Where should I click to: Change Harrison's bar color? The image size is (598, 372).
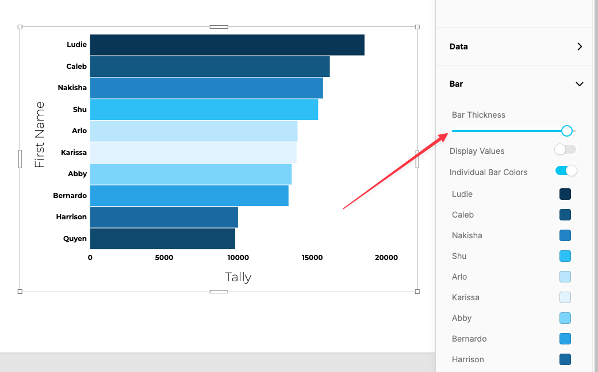pos(565,359)
